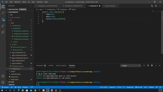
Task: Open the Accounts menu icon
Action: tap(3, 76)
